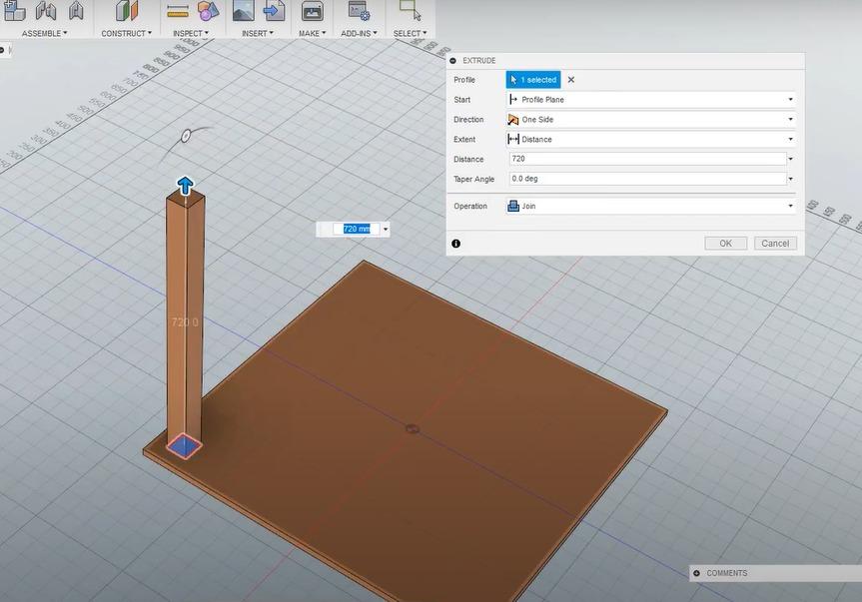862x602 pixels.
Task: Open the Start 'Profile Plane' dropdown
Action: (x=650, y=100)
